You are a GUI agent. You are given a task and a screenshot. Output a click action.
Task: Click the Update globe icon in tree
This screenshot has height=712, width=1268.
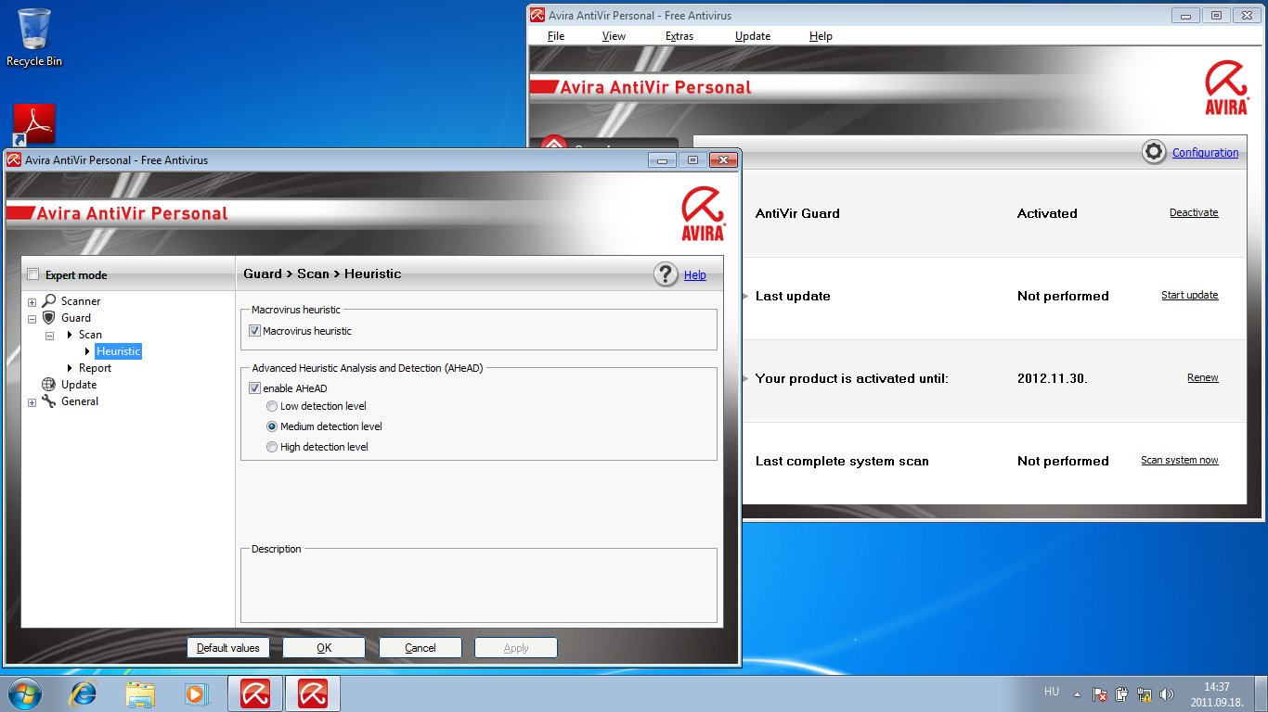pyautogui.click(x=49, y=384)
